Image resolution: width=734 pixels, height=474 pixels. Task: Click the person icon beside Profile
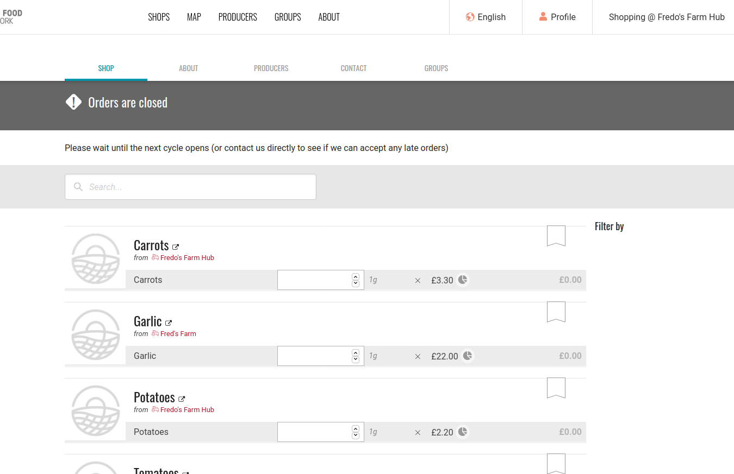(543, 17)
